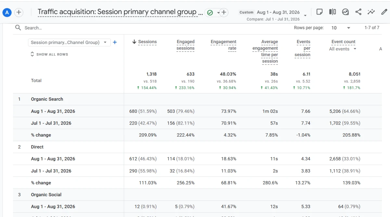Click the Engaged sessions column header
Image resolution: width=390 pixels, height=217 pixels.
click(185, 45)
